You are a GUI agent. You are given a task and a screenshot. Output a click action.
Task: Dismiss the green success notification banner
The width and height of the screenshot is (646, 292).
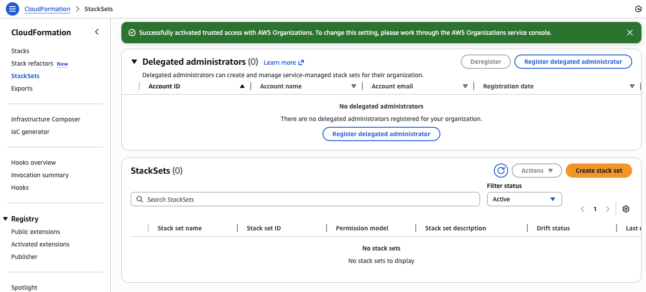coord(629,33)
